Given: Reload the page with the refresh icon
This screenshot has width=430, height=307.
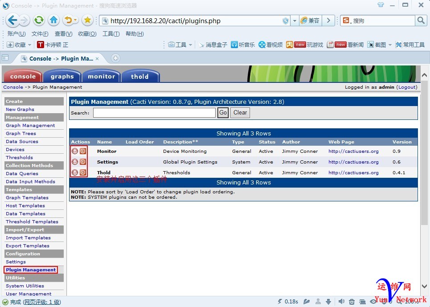Looking at the screenshot, I should tap(39, 20).
